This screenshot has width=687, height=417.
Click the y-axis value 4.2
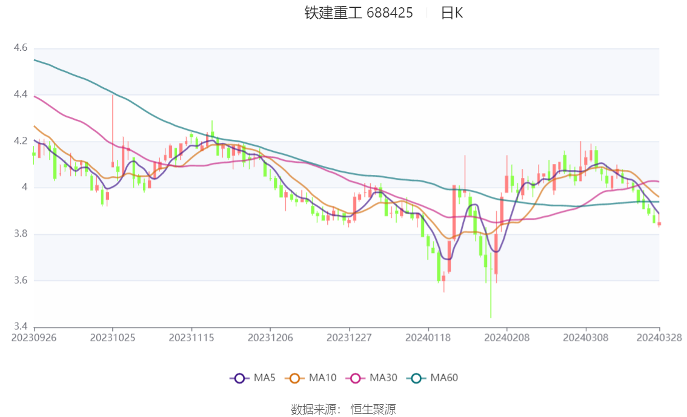pos(21,141)
